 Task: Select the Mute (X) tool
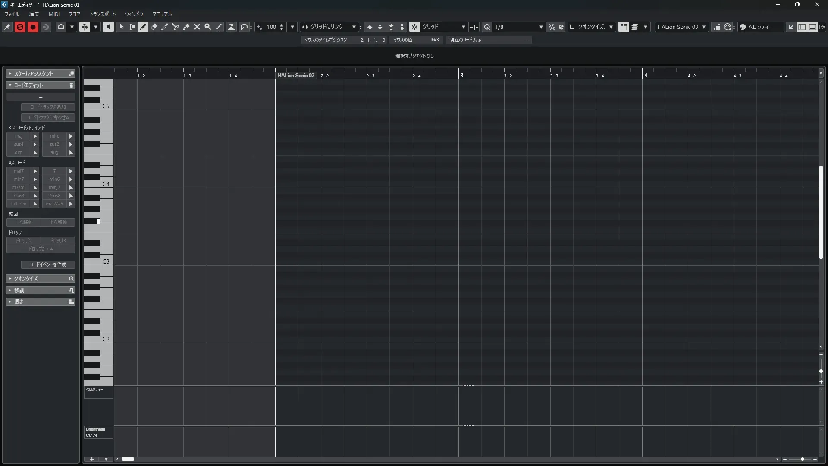pyautogui.click(x=197, y=27)
